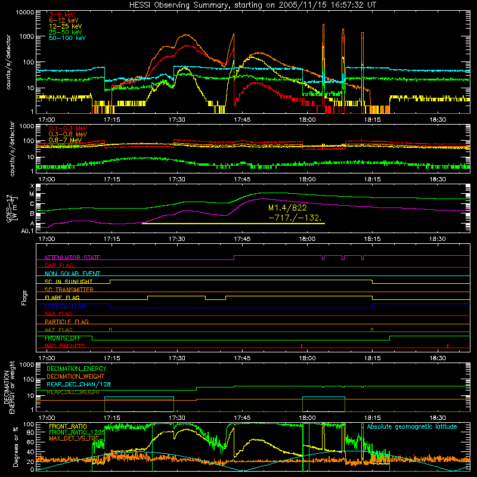
Task: Click the AAZ_FLAG label
Action: click(x=58, y=330)
